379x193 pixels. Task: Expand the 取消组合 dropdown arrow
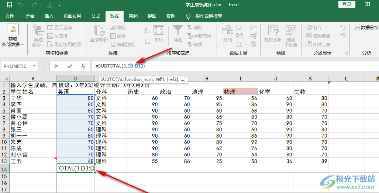click(x=335, y=36)
